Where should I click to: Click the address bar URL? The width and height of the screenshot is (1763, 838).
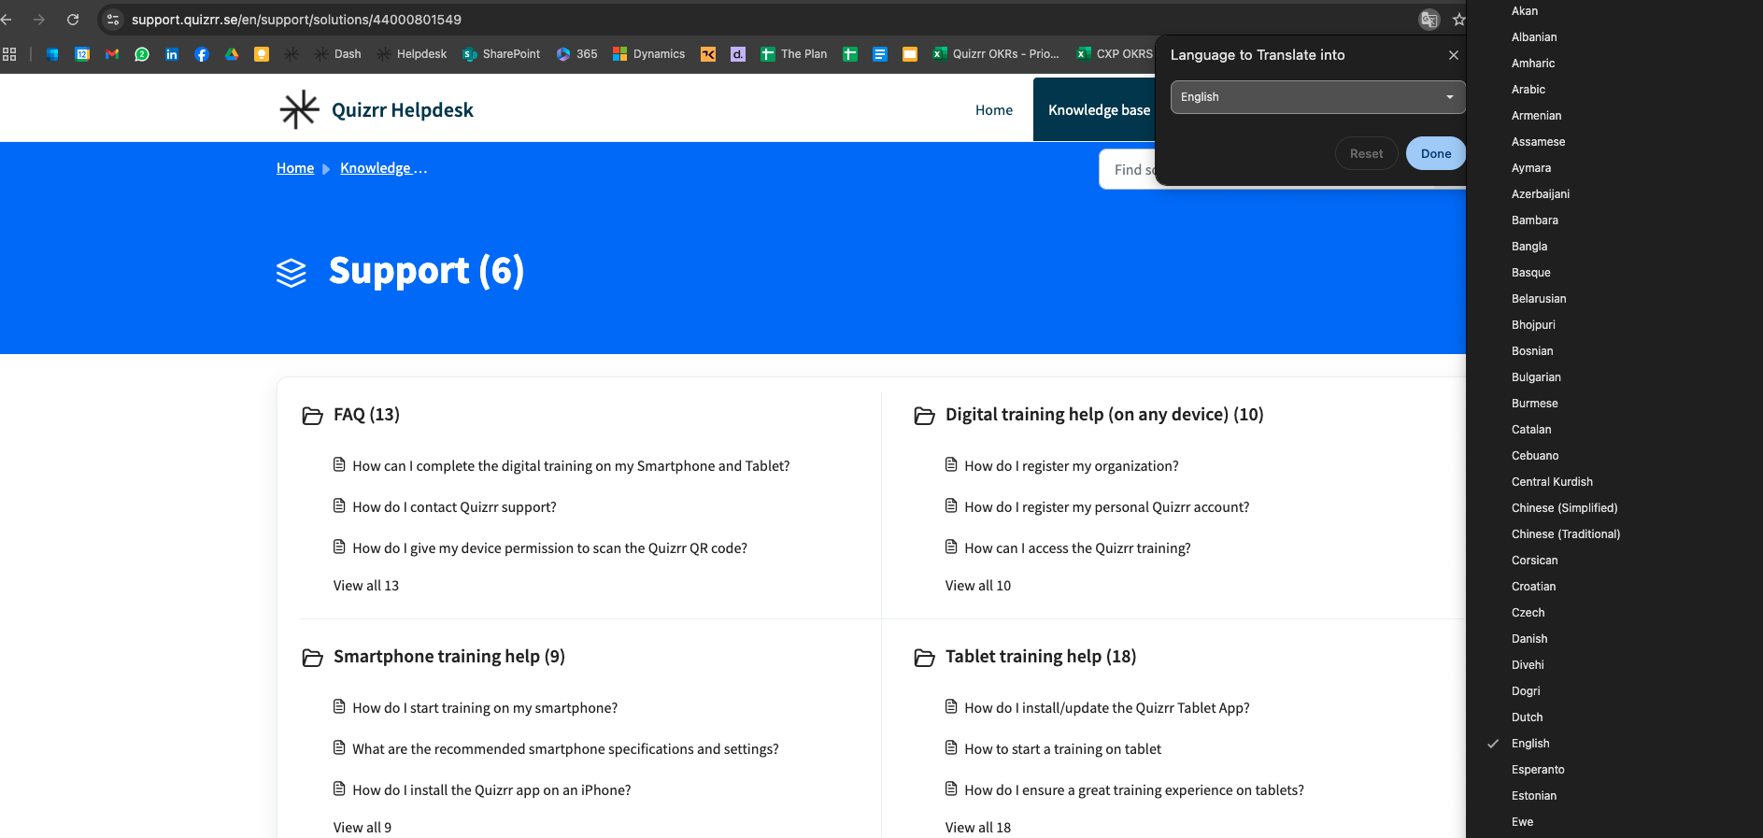(x=296, y=20)
